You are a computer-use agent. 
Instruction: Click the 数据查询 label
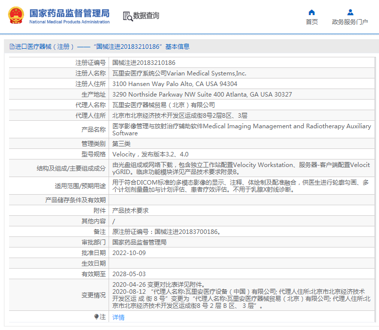[x=146, y=16]
